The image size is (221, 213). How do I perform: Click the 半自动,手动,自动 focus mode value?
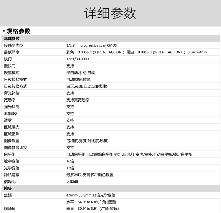(x=81, y=73)
